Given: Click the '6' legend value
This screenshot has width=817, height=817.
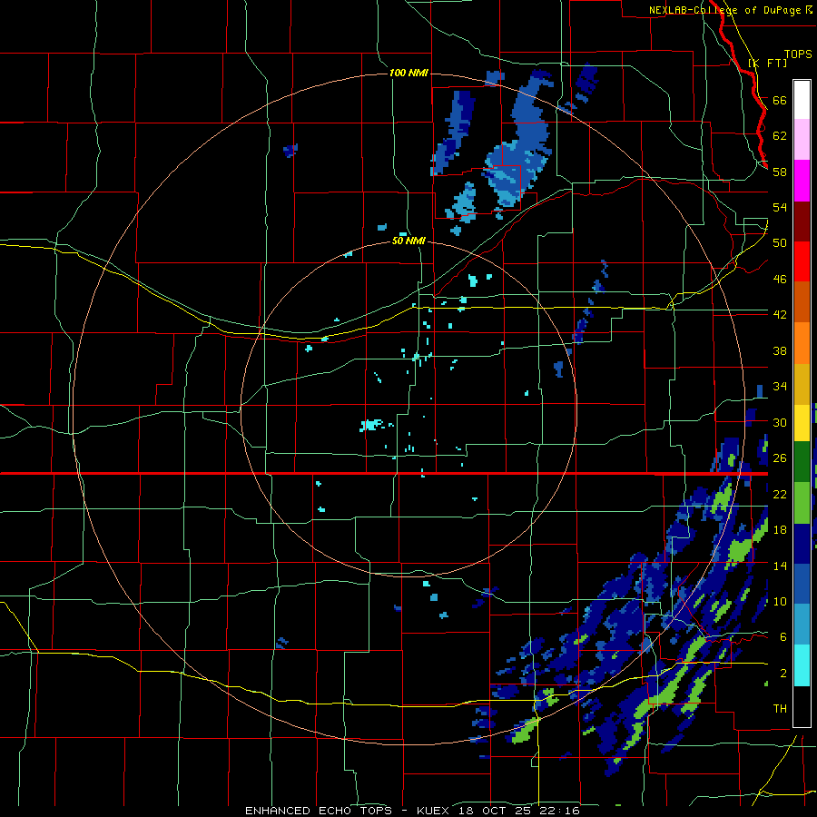Looking at the screenshot, I should point(783,637).
